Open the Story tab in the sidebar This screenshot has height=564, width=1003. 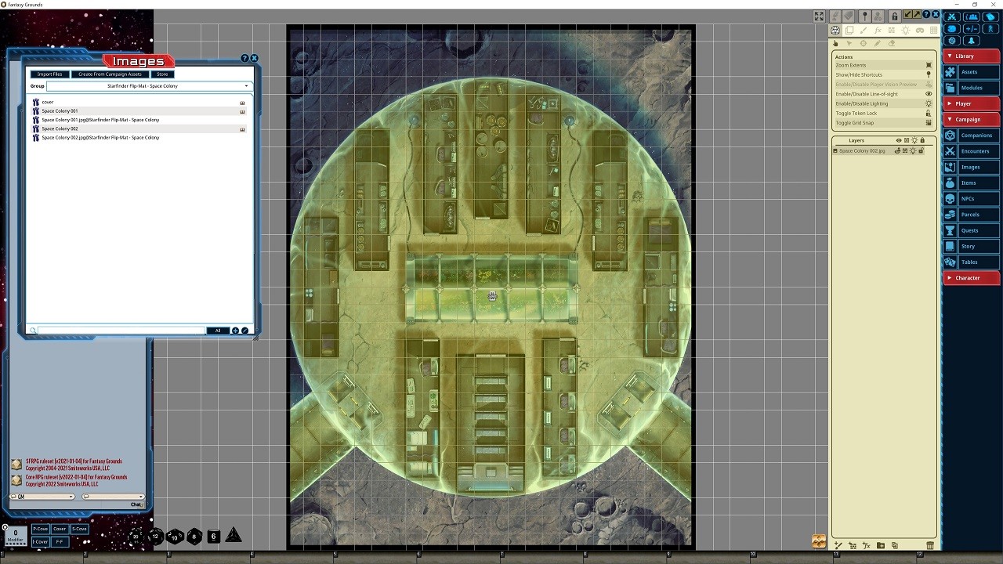[x=971, y=245]
